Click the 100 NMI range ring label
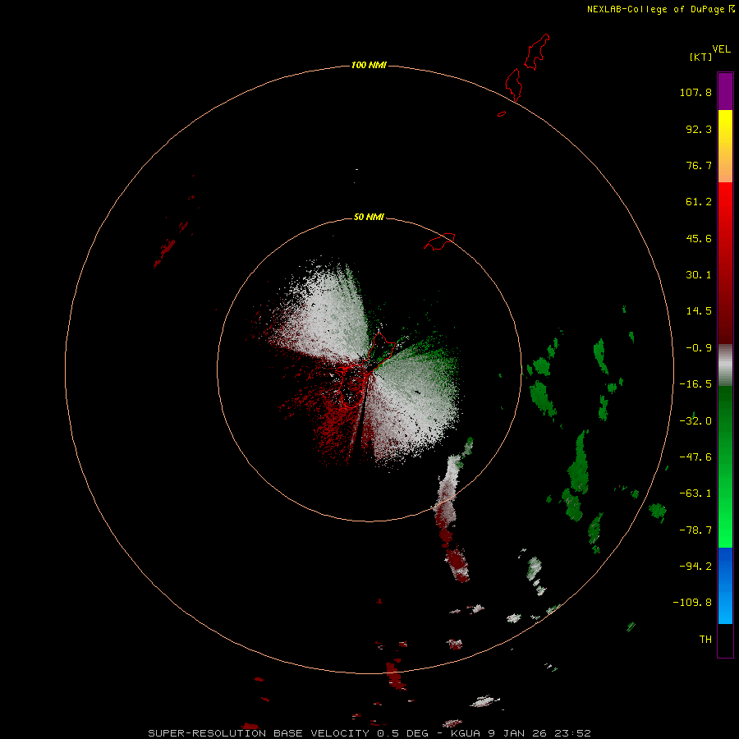This screenshot has height=739, width=739. [369, 65]
